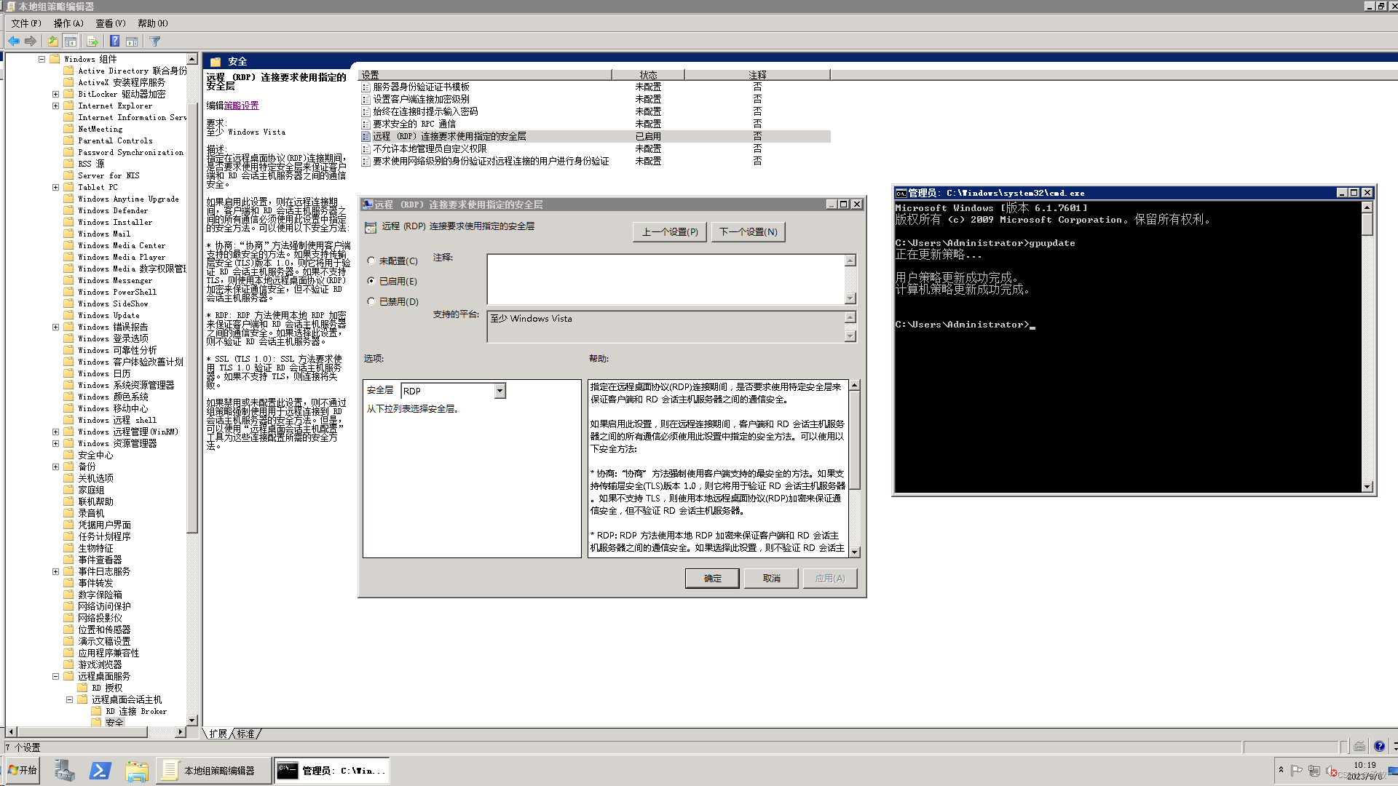The image size is (1398, 786).
Task: Click tree horizontal scrollbar right arrow
Action: [180, 731]
